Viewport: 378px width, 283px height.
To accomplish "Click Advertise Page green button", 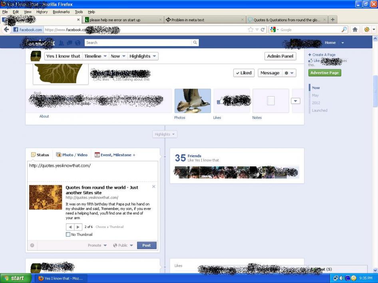I will click(325, 73).
